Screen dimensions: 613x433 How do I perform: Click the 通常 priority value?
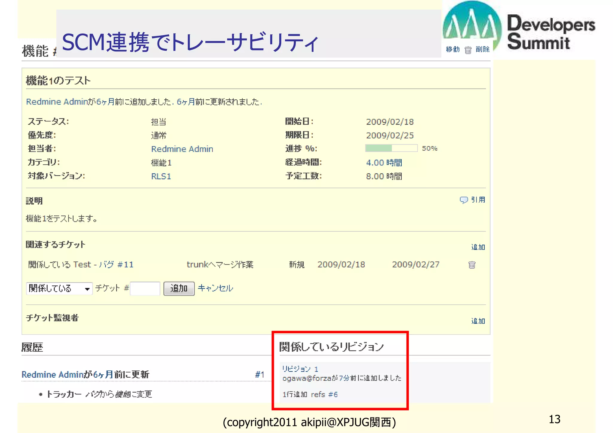[x=159, y=135]
